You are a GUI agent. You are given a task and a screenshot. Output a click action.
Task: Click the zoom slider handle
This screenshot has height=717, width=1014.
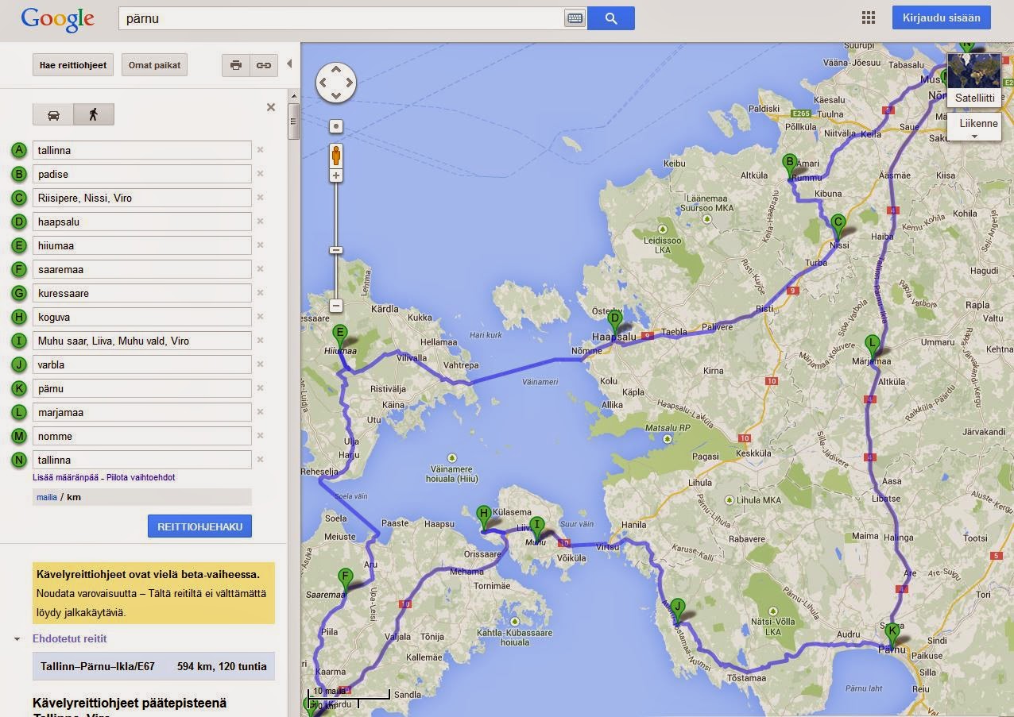click(336, 250)
